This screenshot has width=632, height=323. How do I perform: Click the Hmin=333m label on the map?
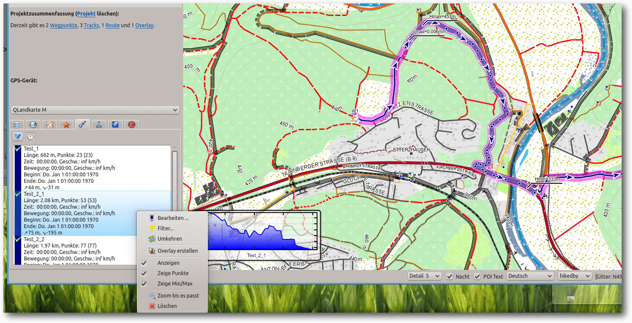pos(547,179)
